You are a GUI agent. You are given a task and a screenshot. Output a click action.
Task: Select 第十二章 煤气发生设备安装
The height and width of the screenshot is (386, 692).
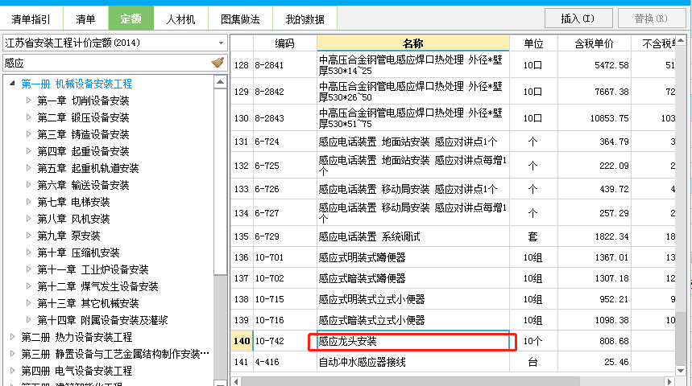point(97,286)
